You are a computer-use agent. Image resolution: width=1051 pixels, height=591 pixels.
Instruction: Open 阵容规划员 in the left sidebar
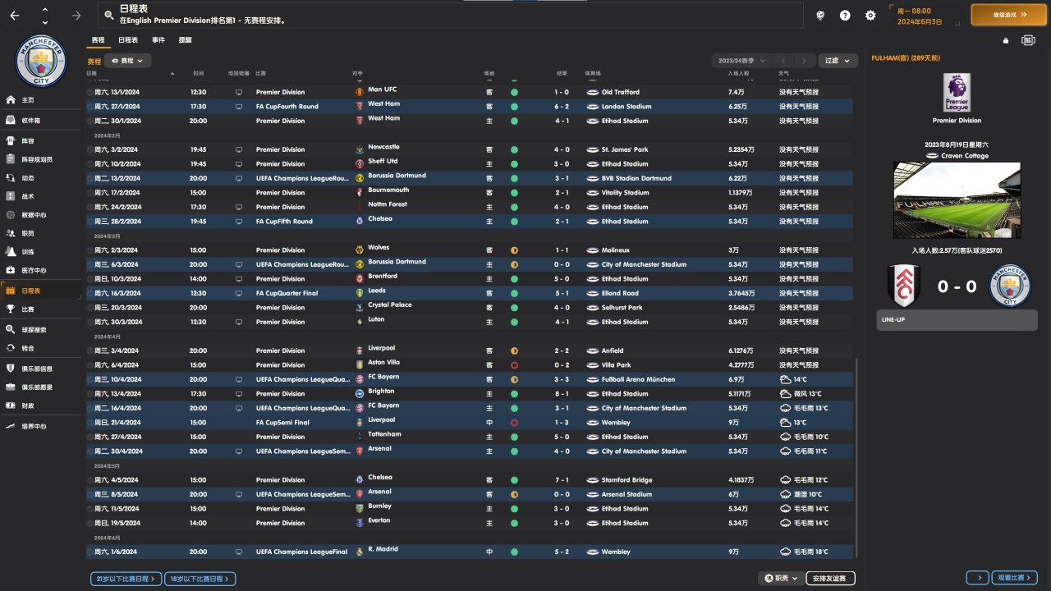coord(41,159)
